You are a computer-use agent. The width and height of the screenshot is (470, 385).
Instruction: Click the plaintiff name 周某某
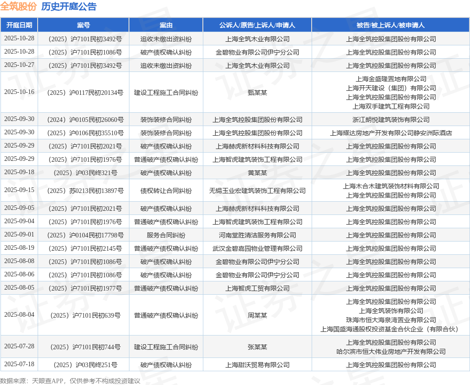(x=257, y=315)
